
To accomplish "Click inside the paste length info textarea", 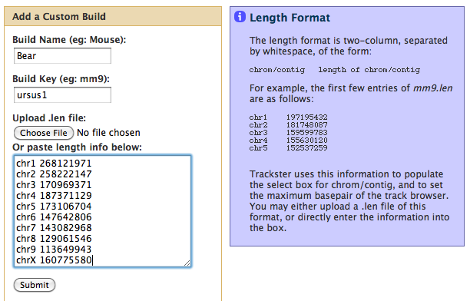I will [x=102, y=211].
